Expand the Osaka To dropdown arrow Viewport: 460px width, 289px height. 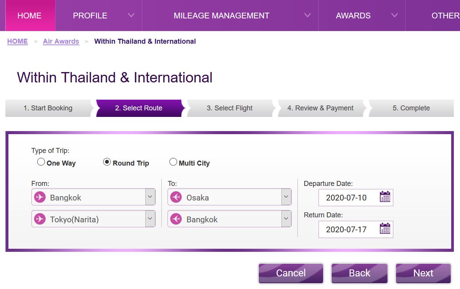pos(286,197)
